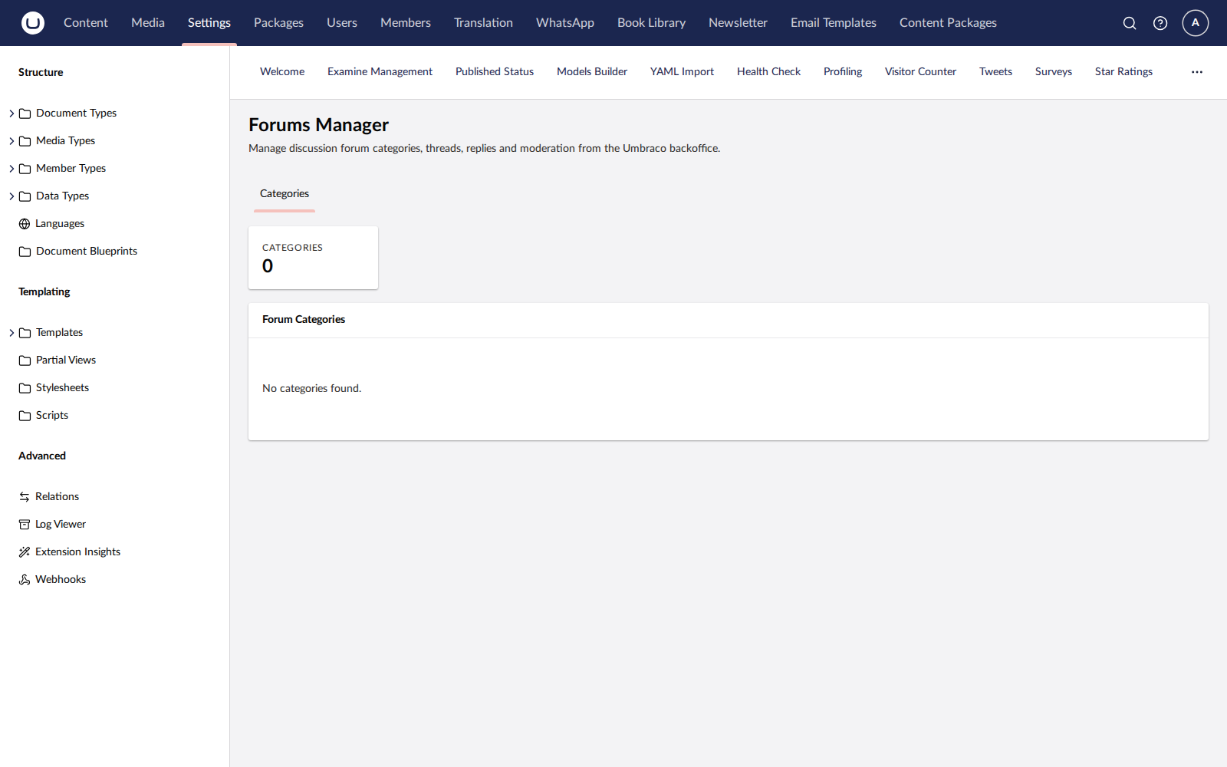Open the help question mark icon
The image size is (1227, 767).
[1160, 23]
